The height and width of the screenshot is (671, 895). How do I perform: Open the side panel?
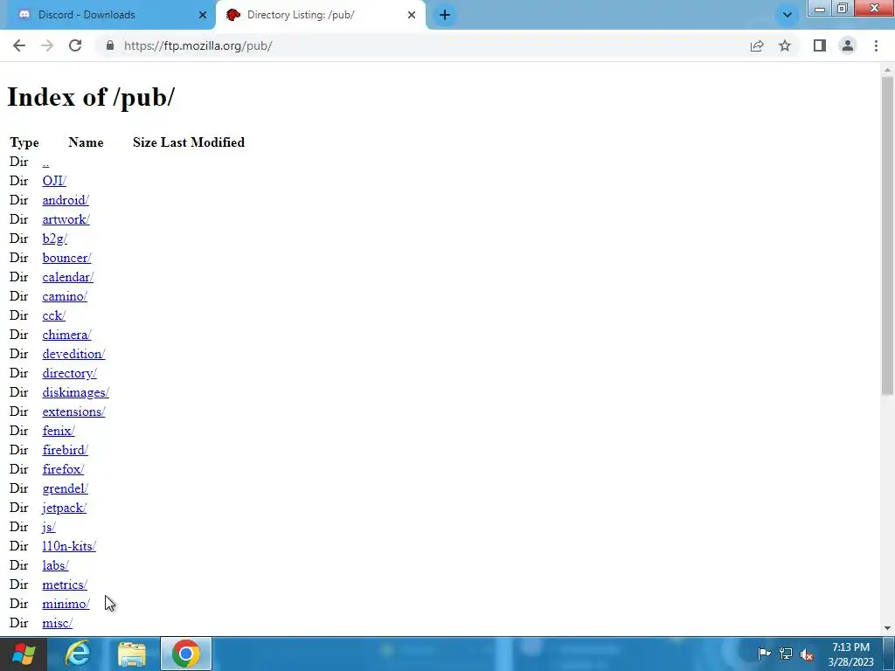820,45
